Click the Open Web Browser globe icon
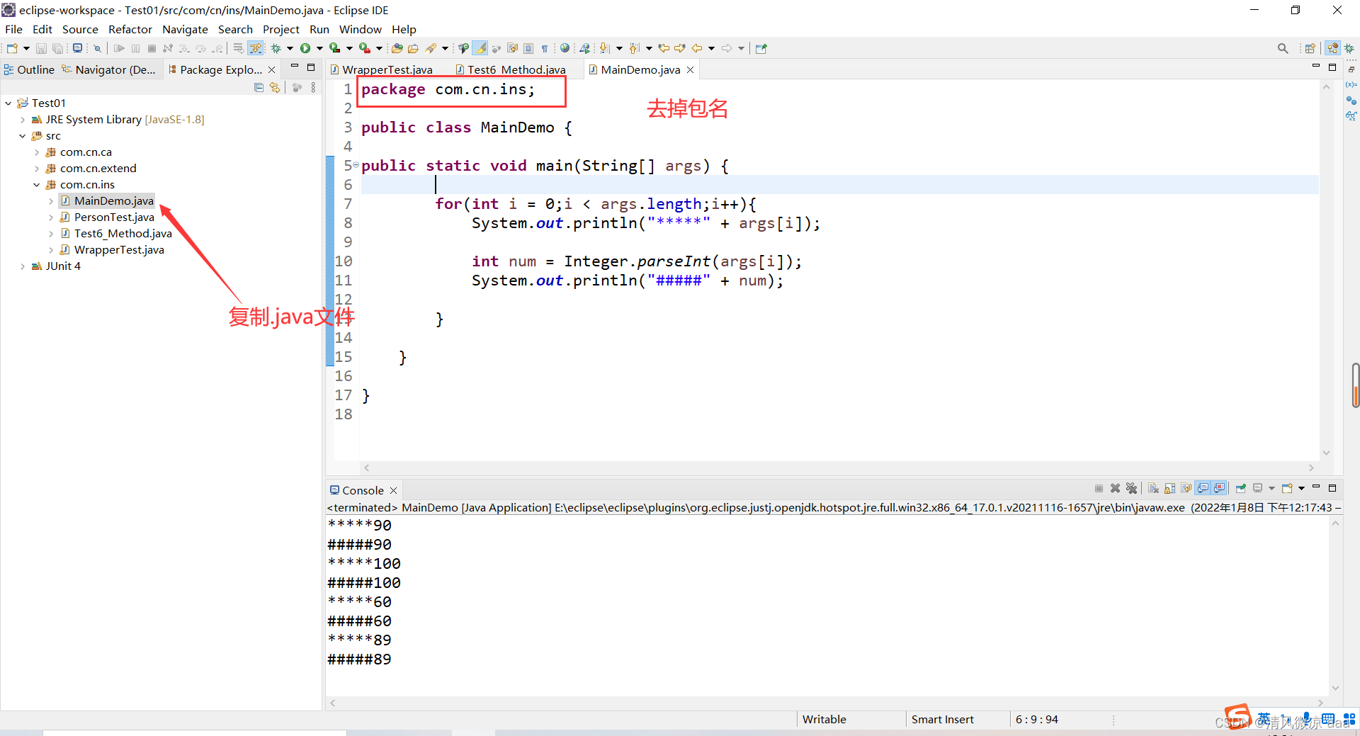Viewport: 1360px width, 736px height. pyautogui.click(x=565, y=48)
